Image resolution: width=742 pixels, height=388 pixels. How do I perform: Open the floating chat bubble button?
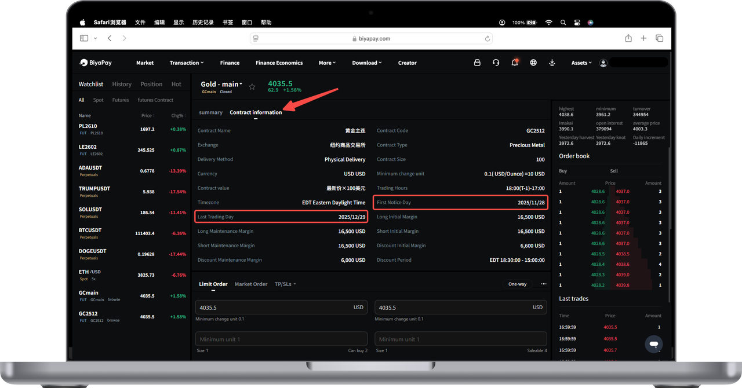coord(653,344)
